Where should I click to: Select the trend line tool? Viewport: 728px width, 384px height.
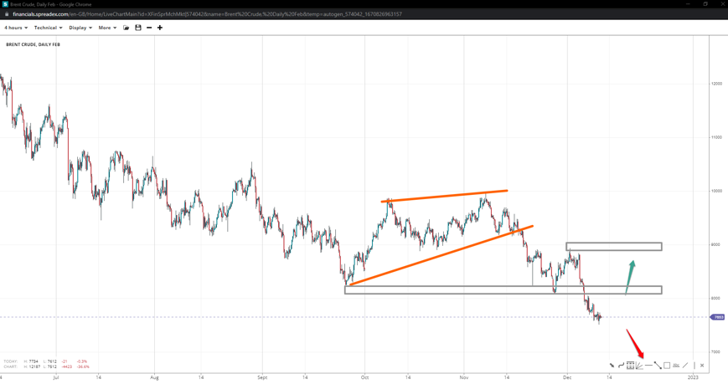point(658,366)
